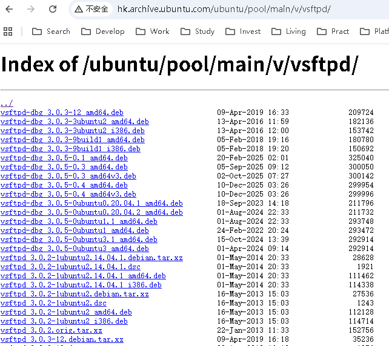The height and width of the screenshot is (346, 389).
Task: Click the file size '299996'
Action: point(361,194)
